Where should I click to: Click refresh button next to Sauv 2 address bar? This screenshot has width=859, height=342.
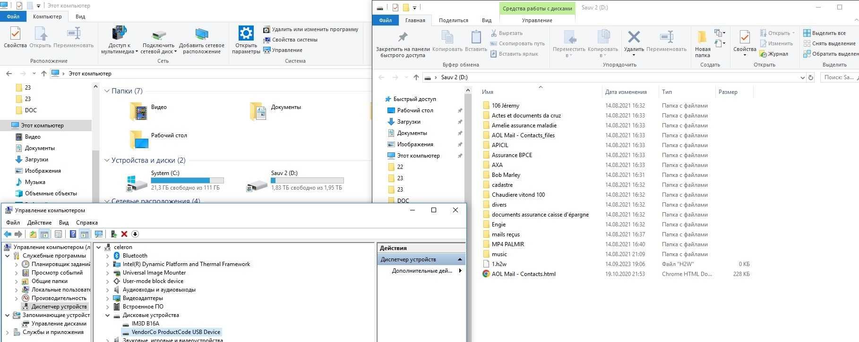click(811, 77)
